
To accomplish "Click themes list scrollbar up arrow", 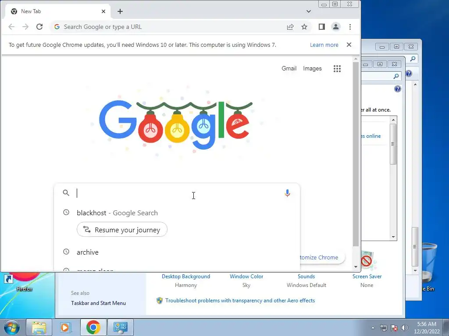I will point(393,120).
